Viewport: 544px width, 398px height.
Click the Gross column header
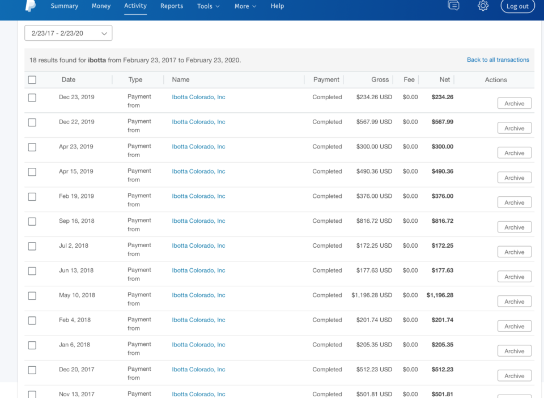click(x=380, y=79)
